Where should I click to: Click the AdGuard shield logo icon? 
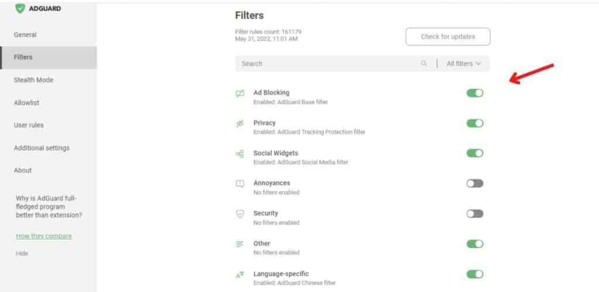[x=20, y=8]
